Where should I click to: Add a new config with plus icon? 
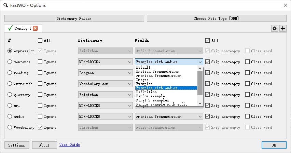(x=283, y=28)
